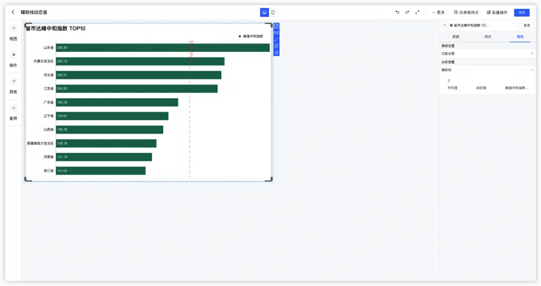541x286 pixels.
Task: Open the 复用 reuse sidebar item
Action: [13, 113]
